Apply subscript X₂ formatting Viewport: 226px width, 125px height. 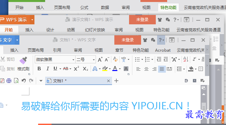click(x=85, y=69)
